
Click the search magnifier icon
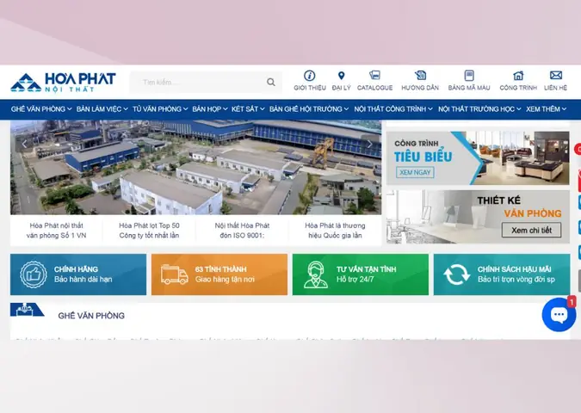(271, 82)
